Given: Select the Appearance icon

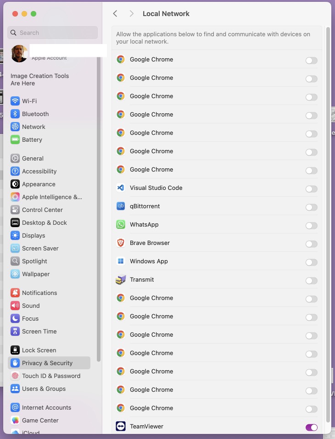Looking at the screenshot, I should coord(15,184).
